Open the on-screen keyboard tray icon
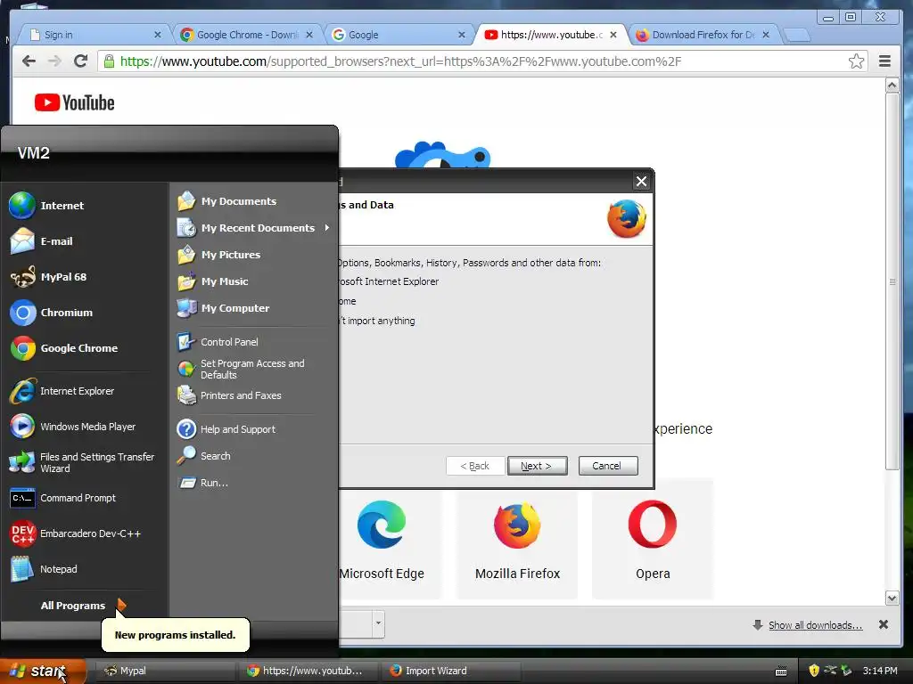The image size is (913, 684). [781, 672]
